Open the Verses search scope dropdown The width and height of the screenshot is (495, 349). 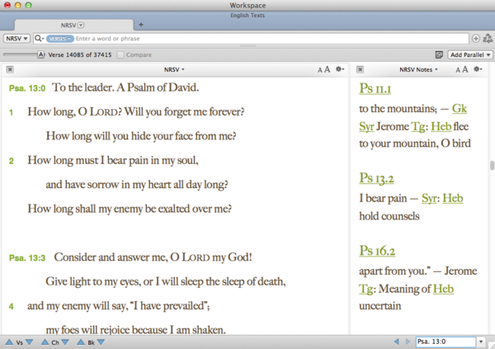(x=59, y=39)
